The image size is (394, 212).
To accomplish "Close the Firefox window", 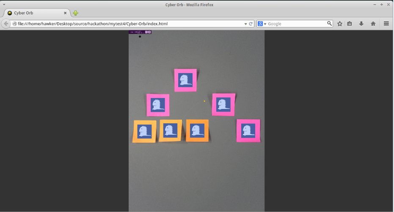I will pos(388,5).
